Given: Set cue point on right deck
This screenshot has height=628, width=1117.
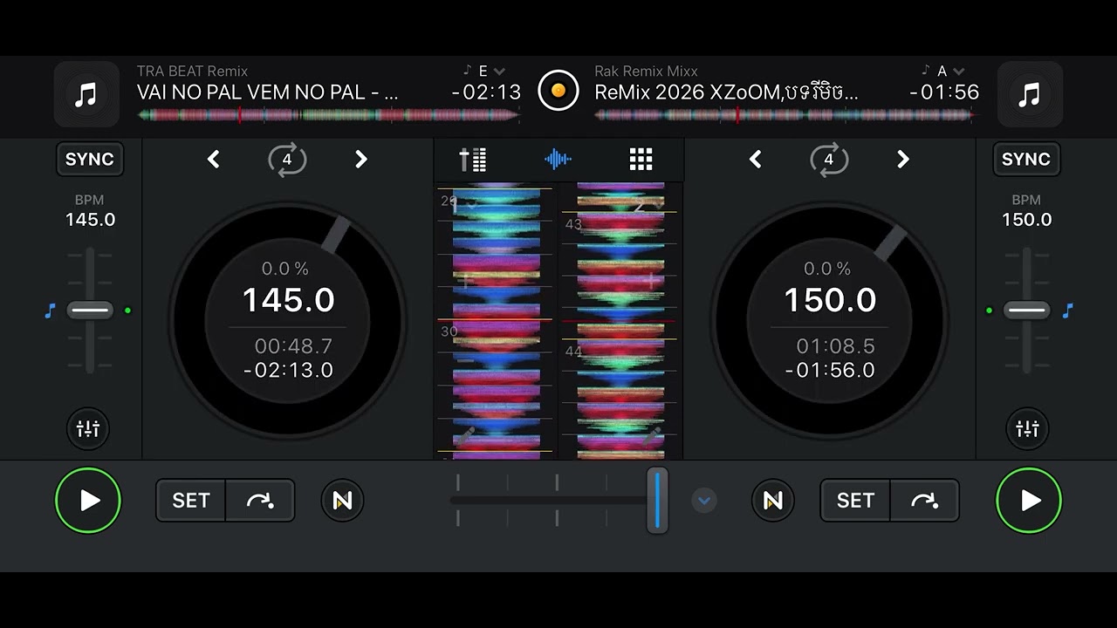Looking at the screenshot, I should pyautogui.click(x=855, y=501).
